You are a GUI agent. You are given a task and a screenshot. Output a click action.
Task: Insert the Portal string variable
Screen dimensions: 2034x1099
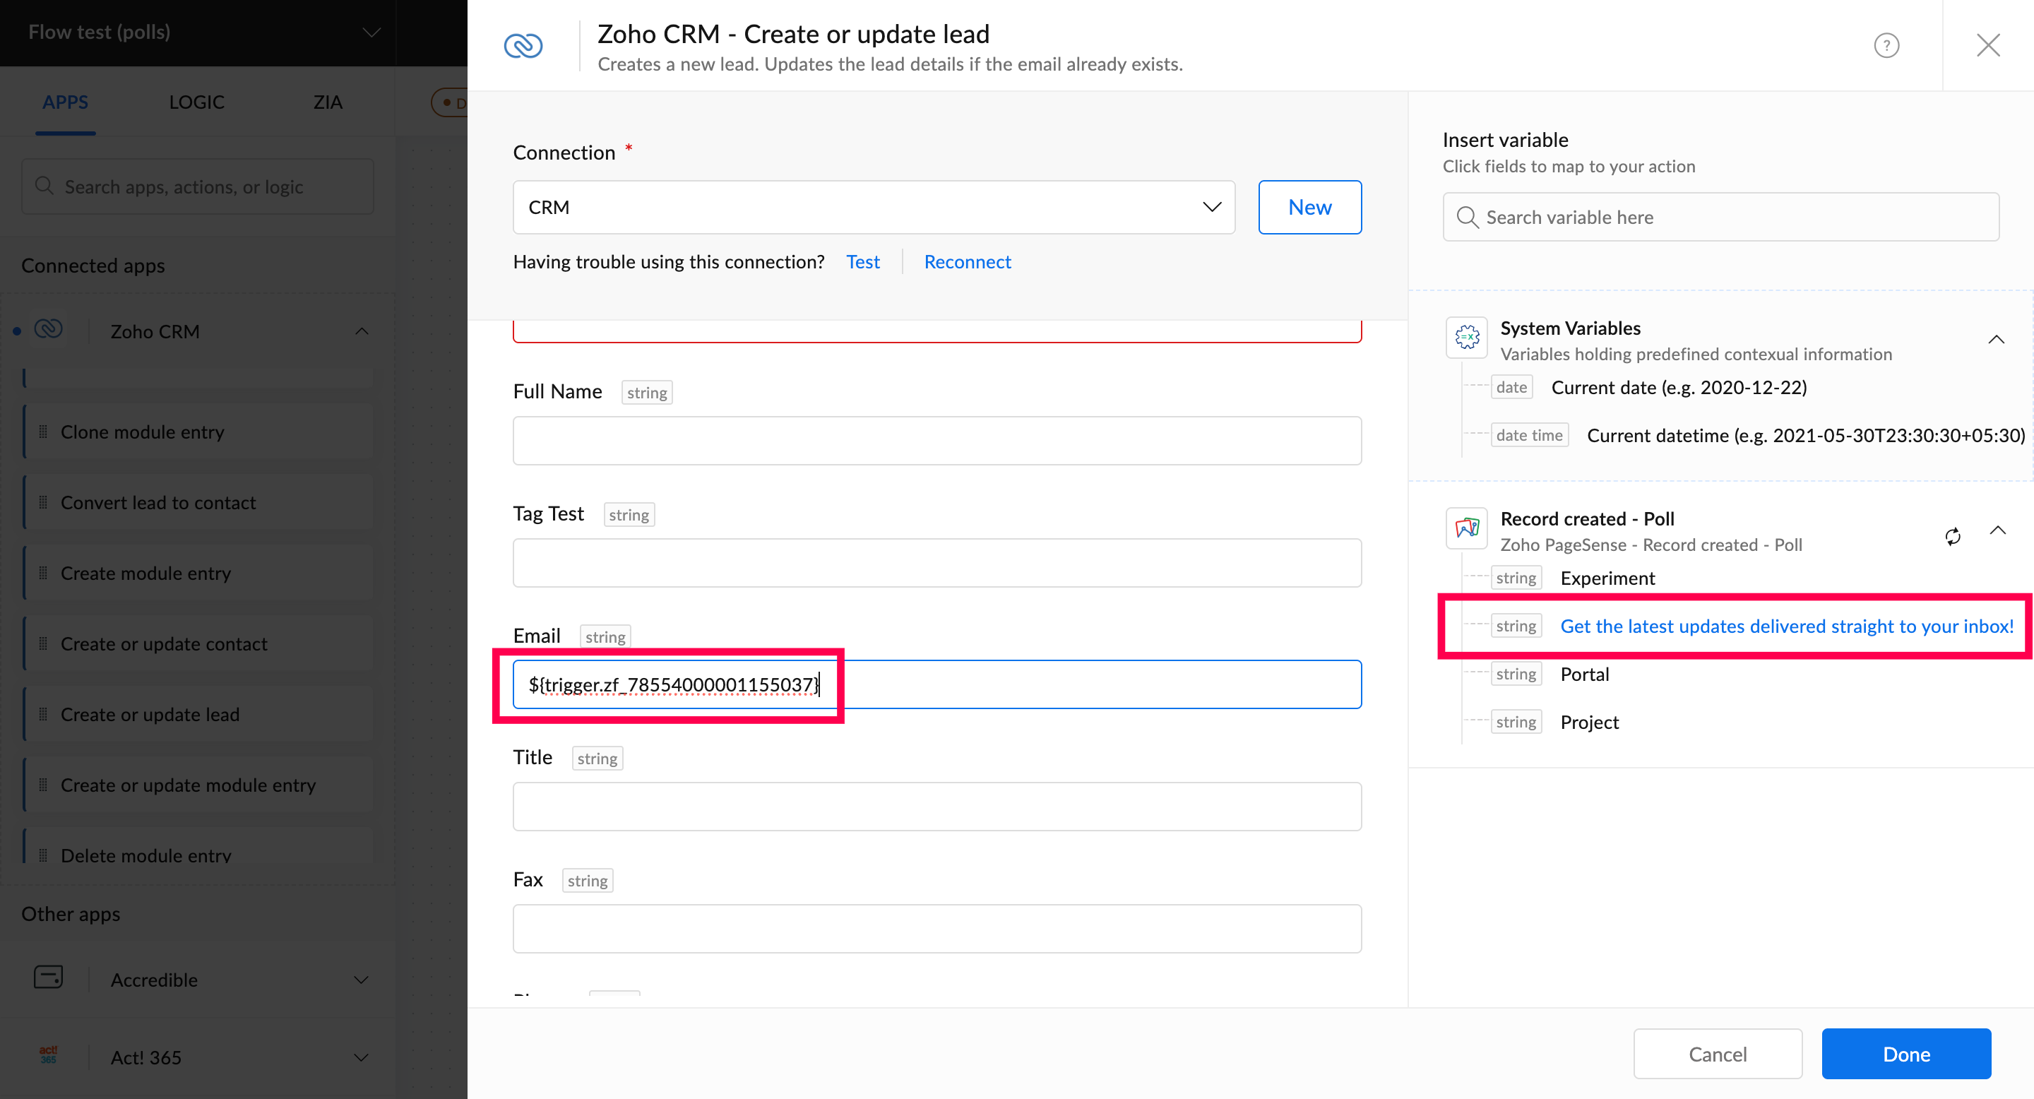[1584, 673]
